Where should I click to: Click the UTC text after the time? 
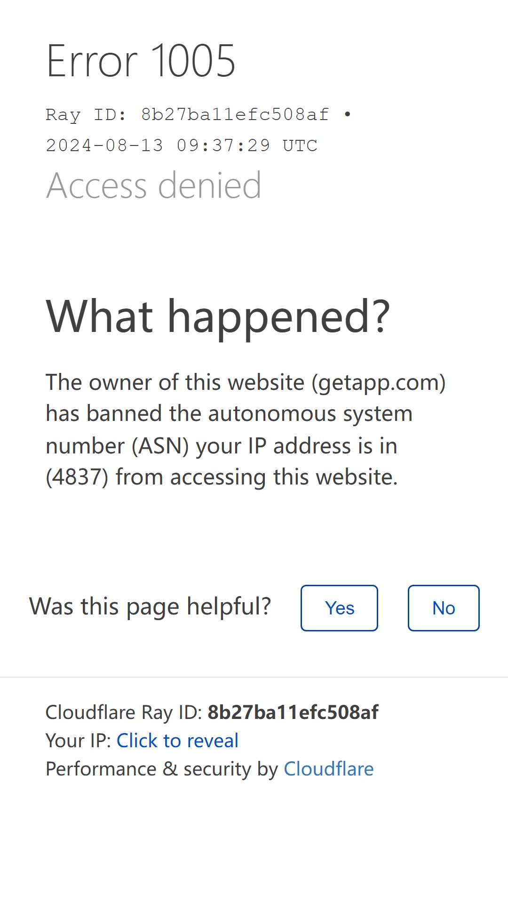pos(300,145)
